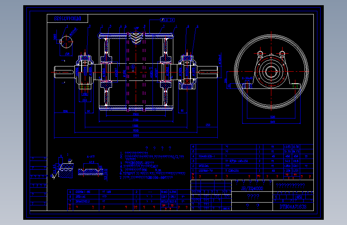This screenshot has height=225, width=347.
Task: Click the 42.9 groove dimension
Action: [92, 162]
